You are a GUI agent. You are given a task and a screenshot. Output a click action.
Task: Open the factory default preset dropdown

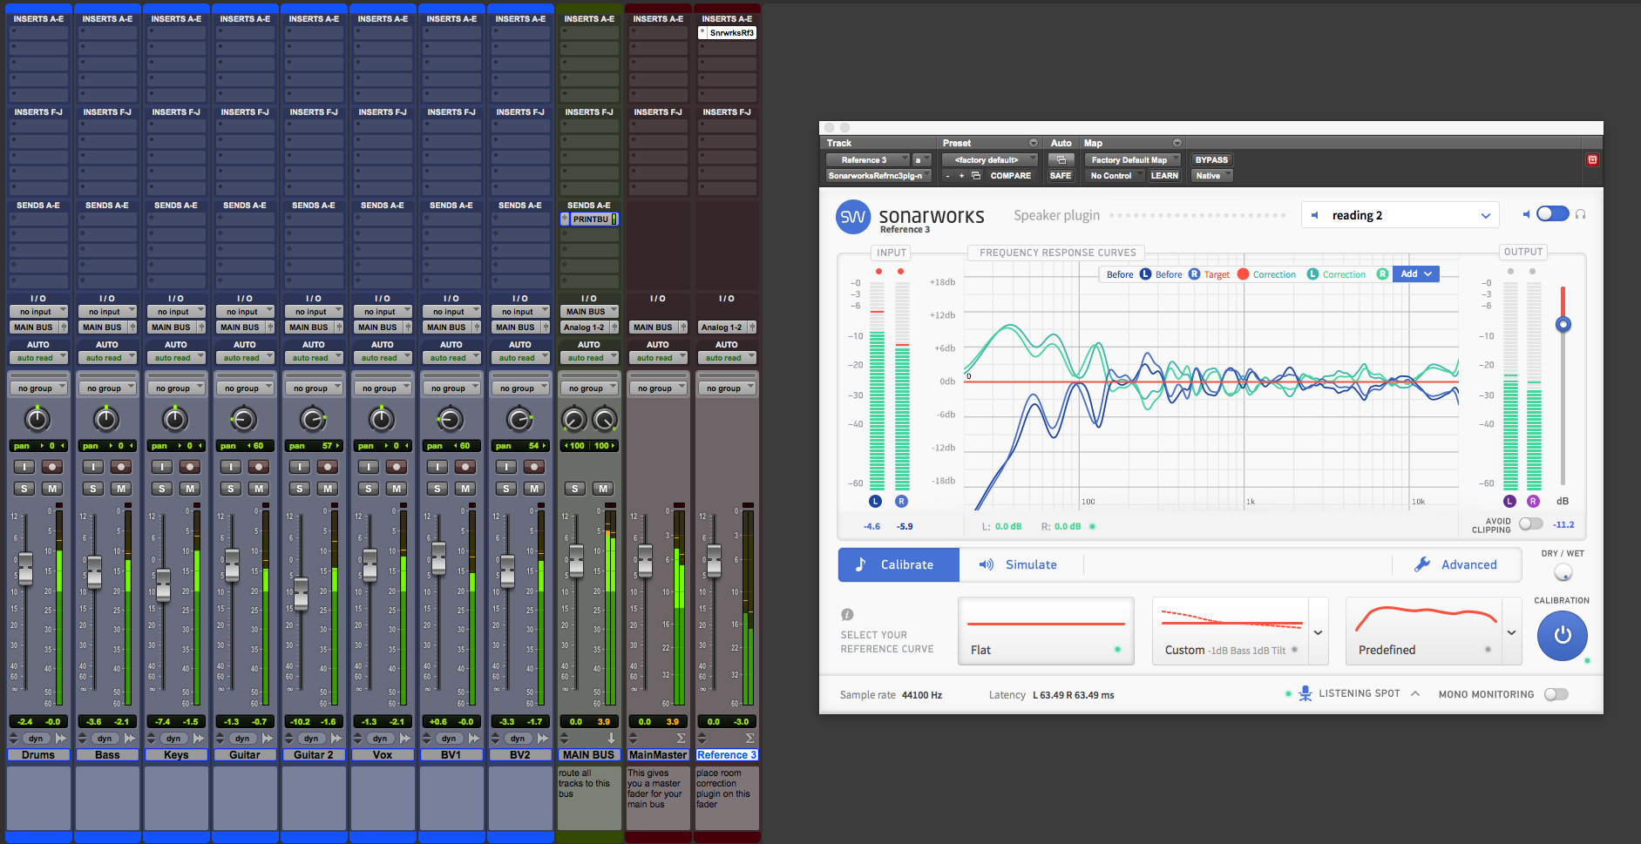coord(990,160)
